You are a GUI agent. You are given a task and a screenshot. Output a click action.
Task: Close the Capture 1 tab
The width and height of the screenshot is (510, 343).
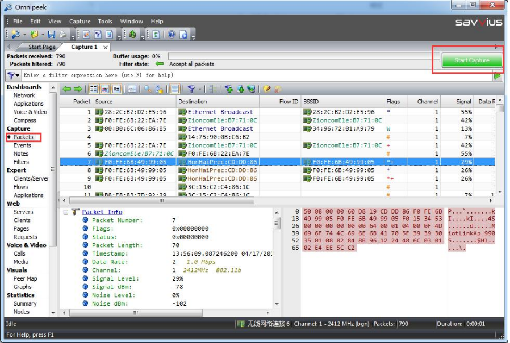106,48
